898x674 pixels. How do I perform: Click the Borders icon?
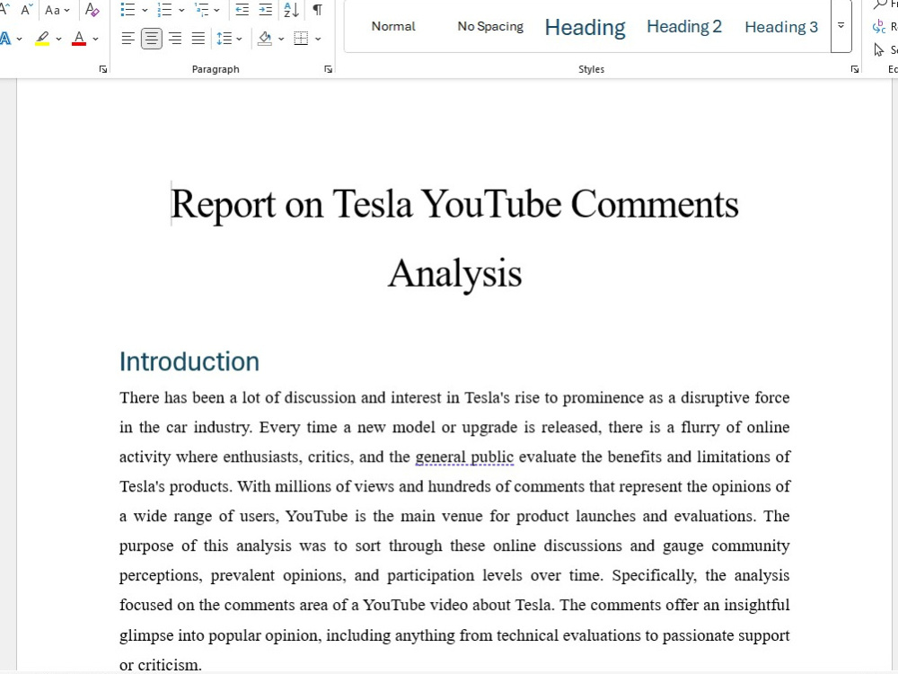click(301, 39)
